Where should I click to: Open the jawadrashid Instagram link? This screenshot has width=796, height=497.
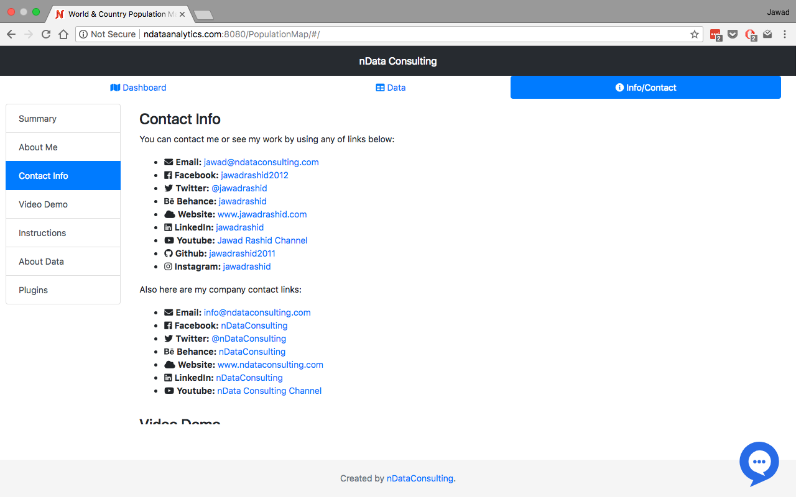tap(247, 267)
